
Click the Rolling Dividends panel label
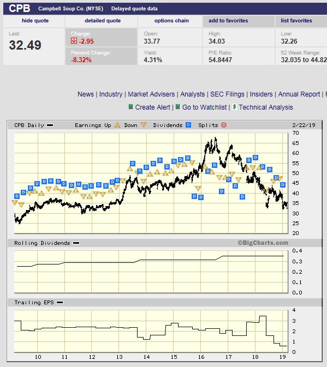pos(42,243)
